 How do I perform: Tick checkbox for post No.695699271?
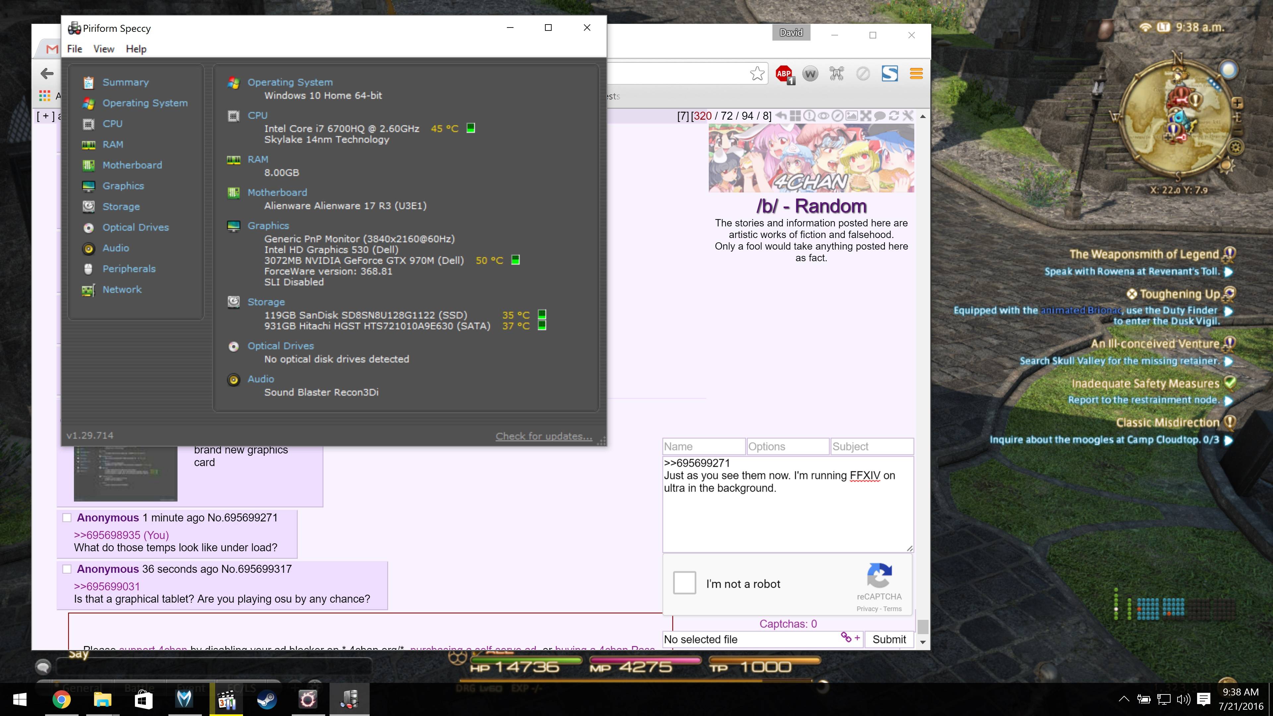tap(67, 517)
